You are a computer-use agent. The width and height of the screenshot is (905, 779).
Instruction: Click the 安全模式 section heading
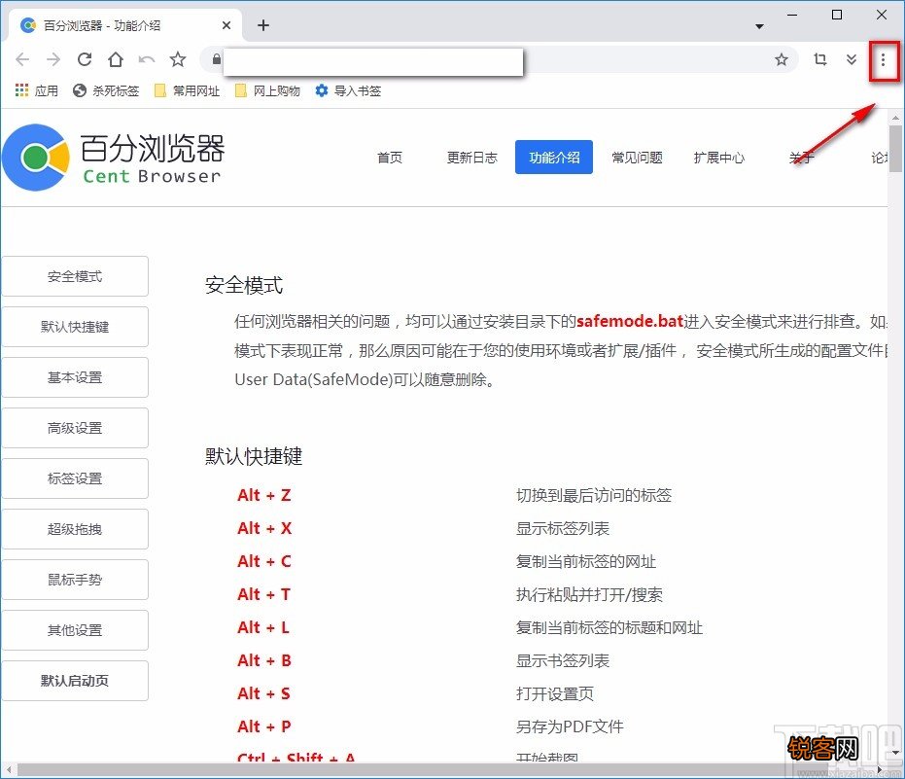click(244, 285)
